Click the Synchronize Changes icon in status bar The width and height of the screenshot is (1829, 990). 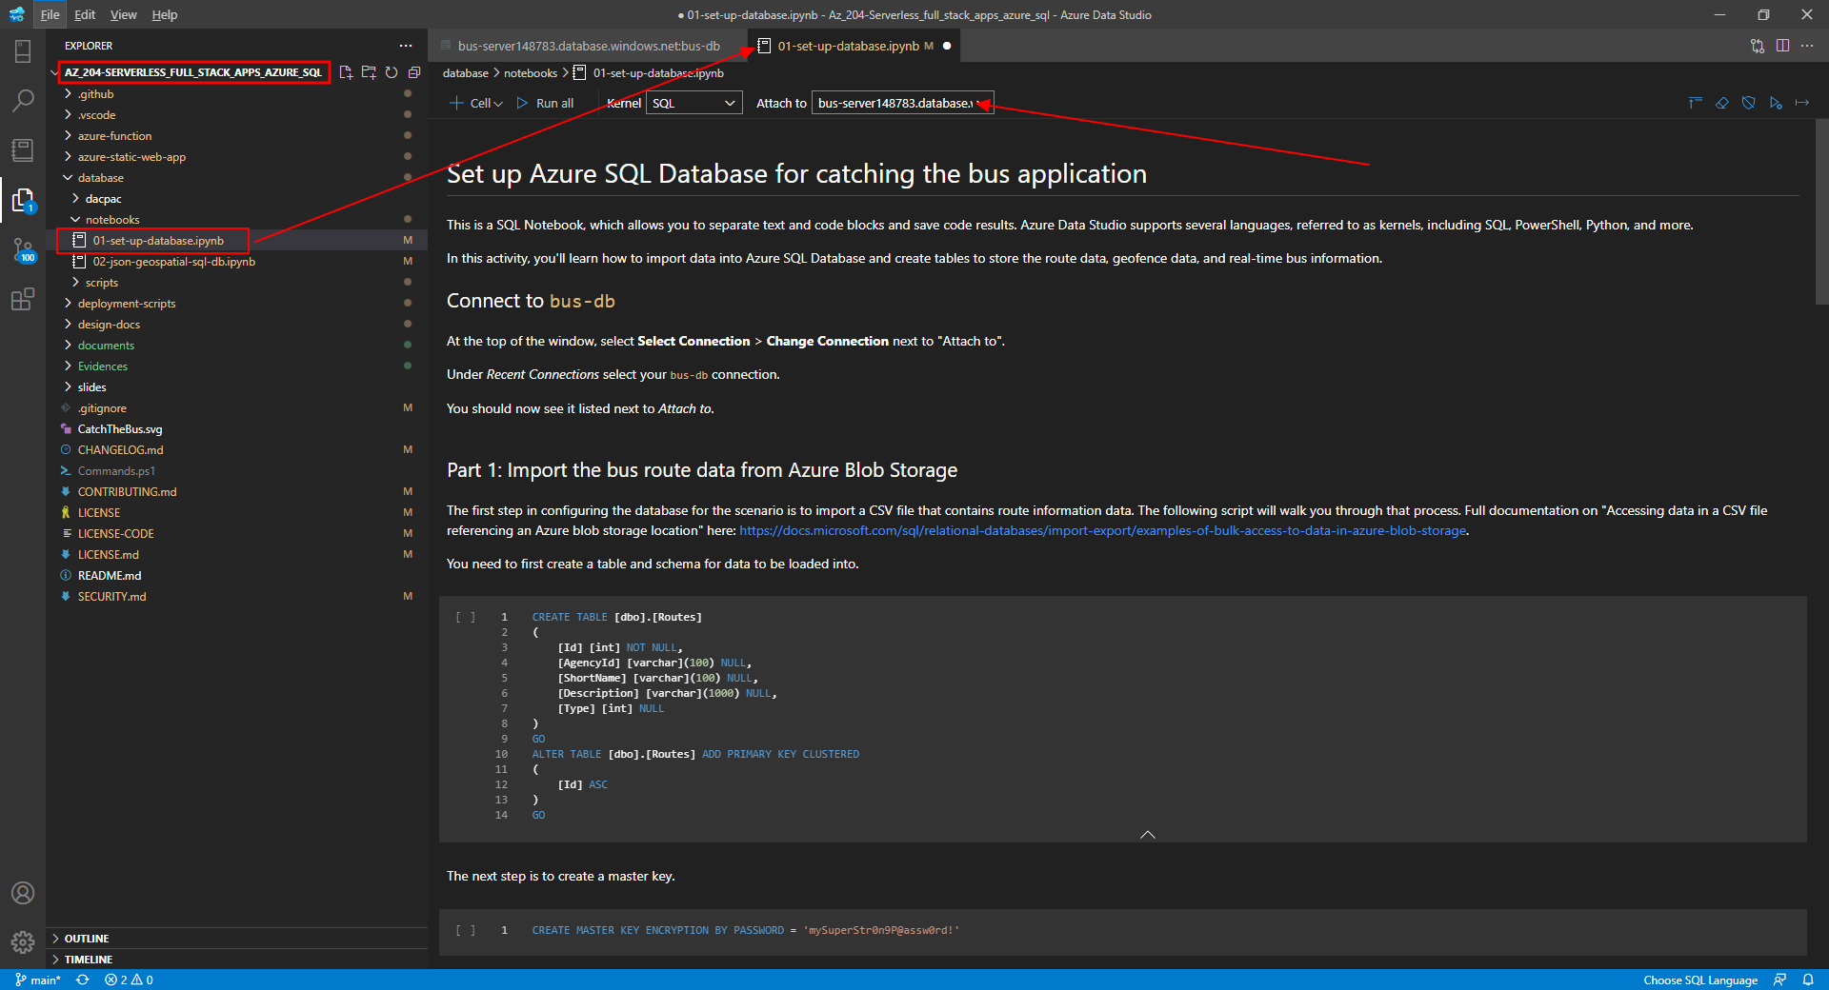(83, 980)
